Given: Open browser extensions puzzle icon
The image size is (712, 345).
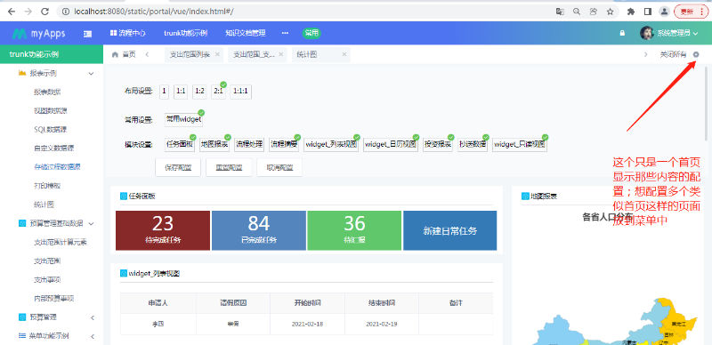Looking at the screenshot, I should [x=630, y=12].
